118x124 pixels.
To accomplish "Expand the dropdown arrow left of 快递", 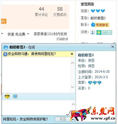I will click(x=2, y=34).
